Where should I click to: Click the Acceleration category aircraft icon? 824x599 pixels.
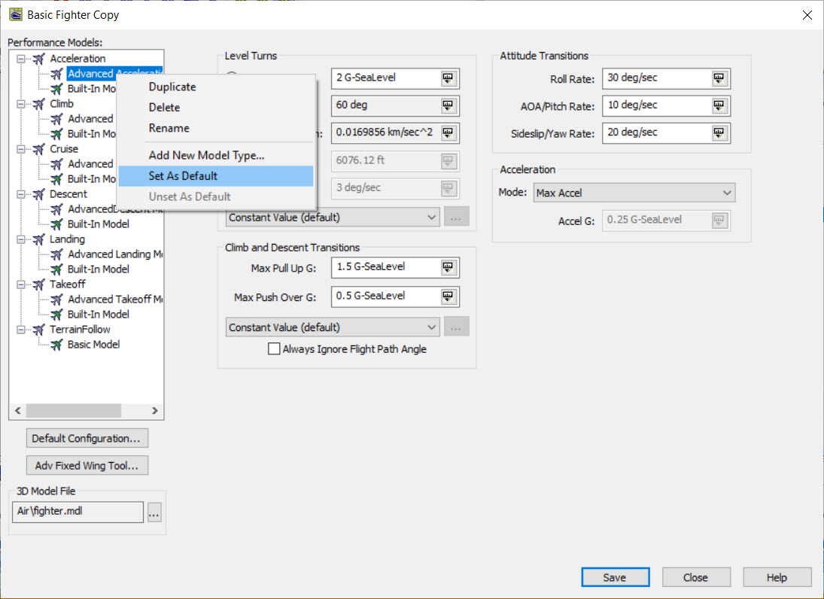point(38,59)
